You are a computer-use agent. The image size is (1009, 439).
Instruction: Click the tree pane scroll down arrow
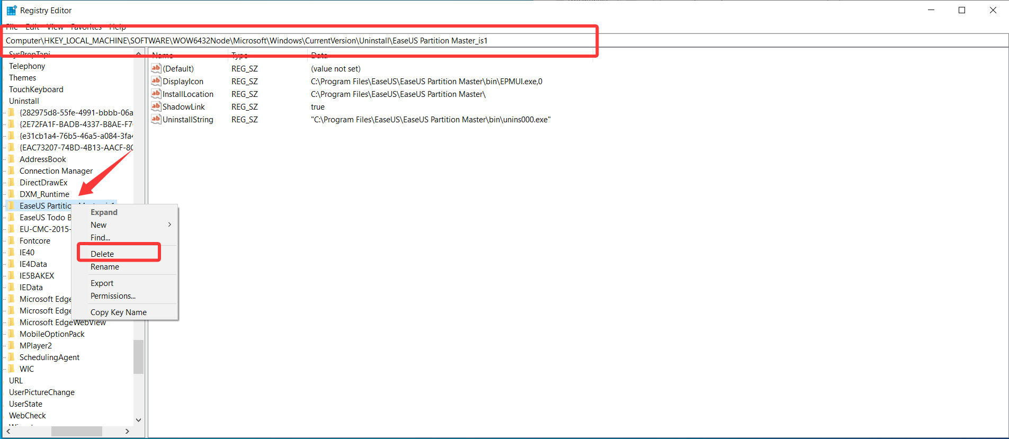(x=138, y=420)
